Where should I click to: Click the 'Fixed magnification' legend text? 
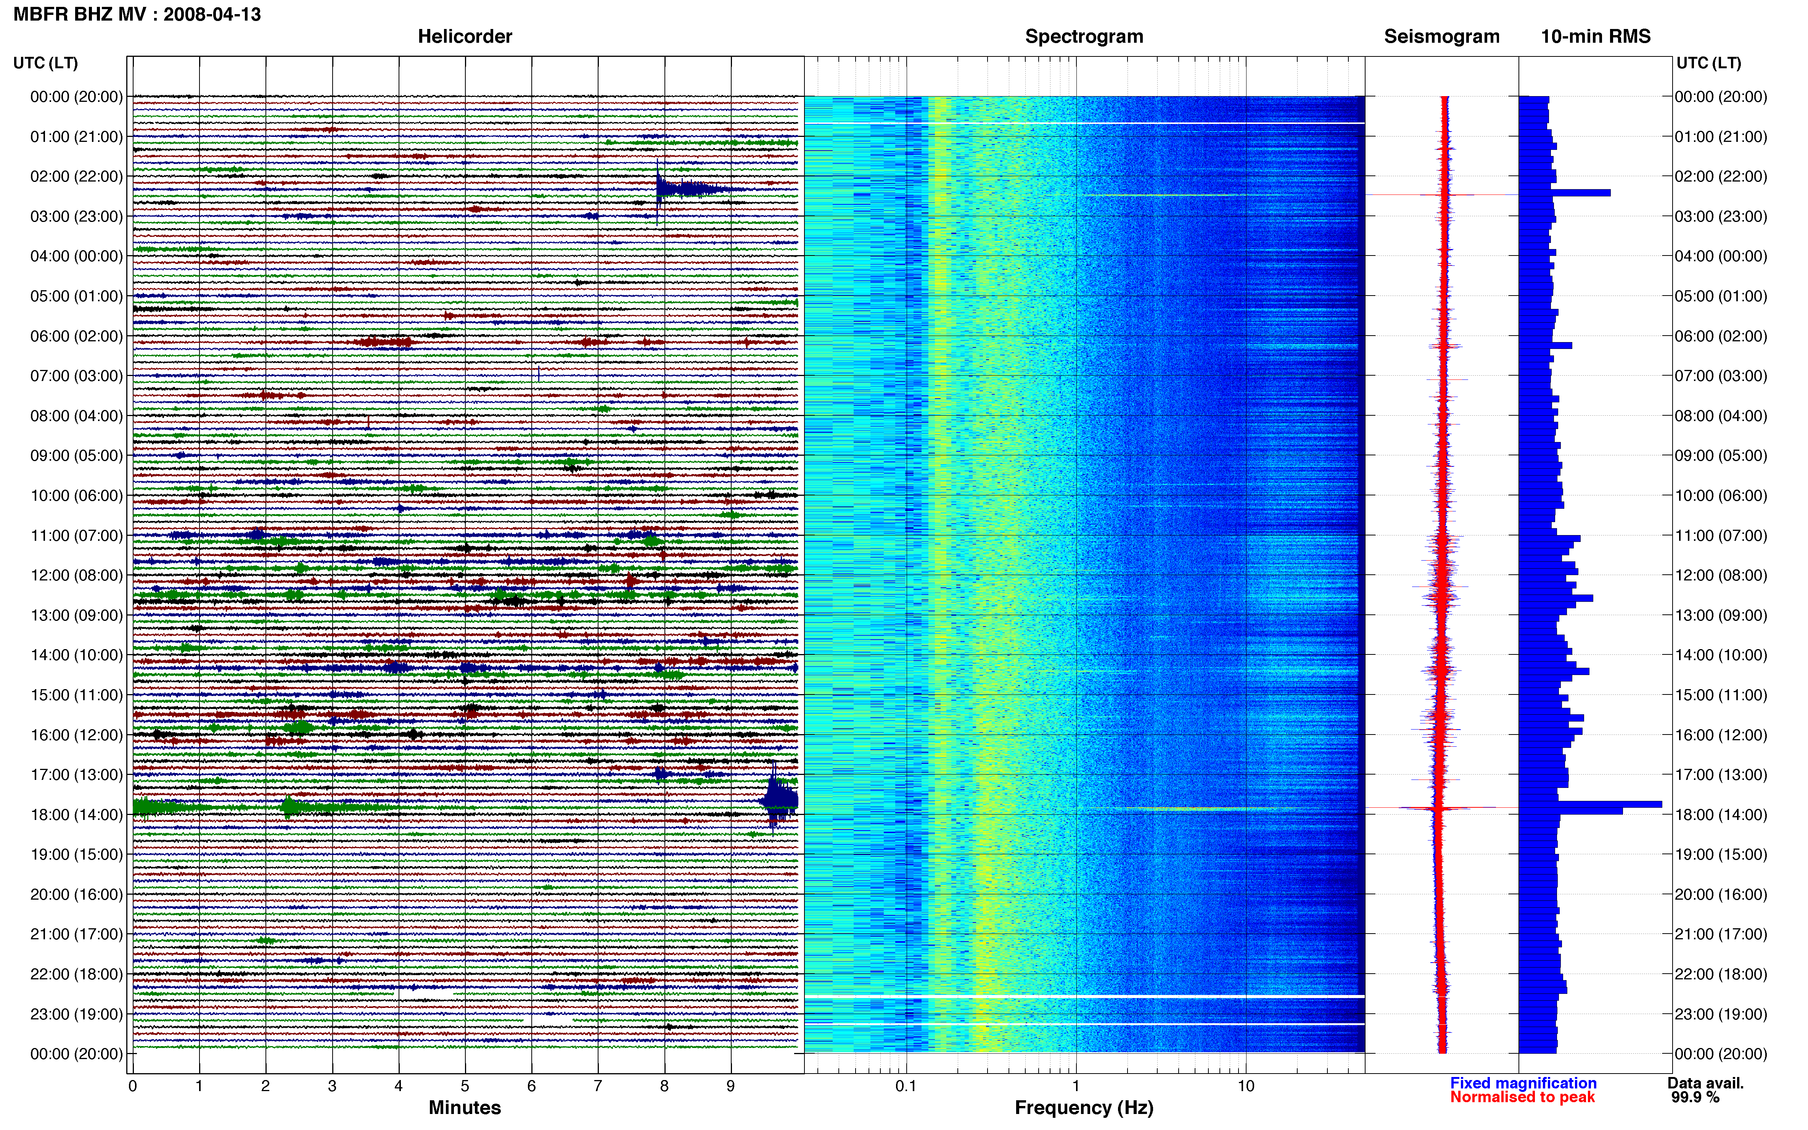click(1522, 1083)
